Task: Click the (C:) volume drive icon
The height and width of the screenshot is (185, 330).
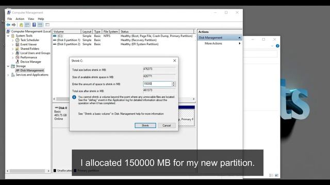Action: 55,36
